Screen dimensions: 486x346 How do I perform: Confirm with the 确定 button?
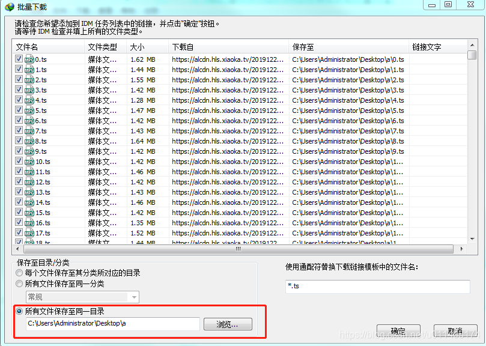pos(399,331)
